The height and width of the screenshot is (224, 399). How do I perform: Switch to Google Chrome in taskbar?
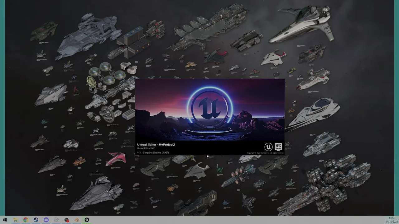(x=26, y=220)
